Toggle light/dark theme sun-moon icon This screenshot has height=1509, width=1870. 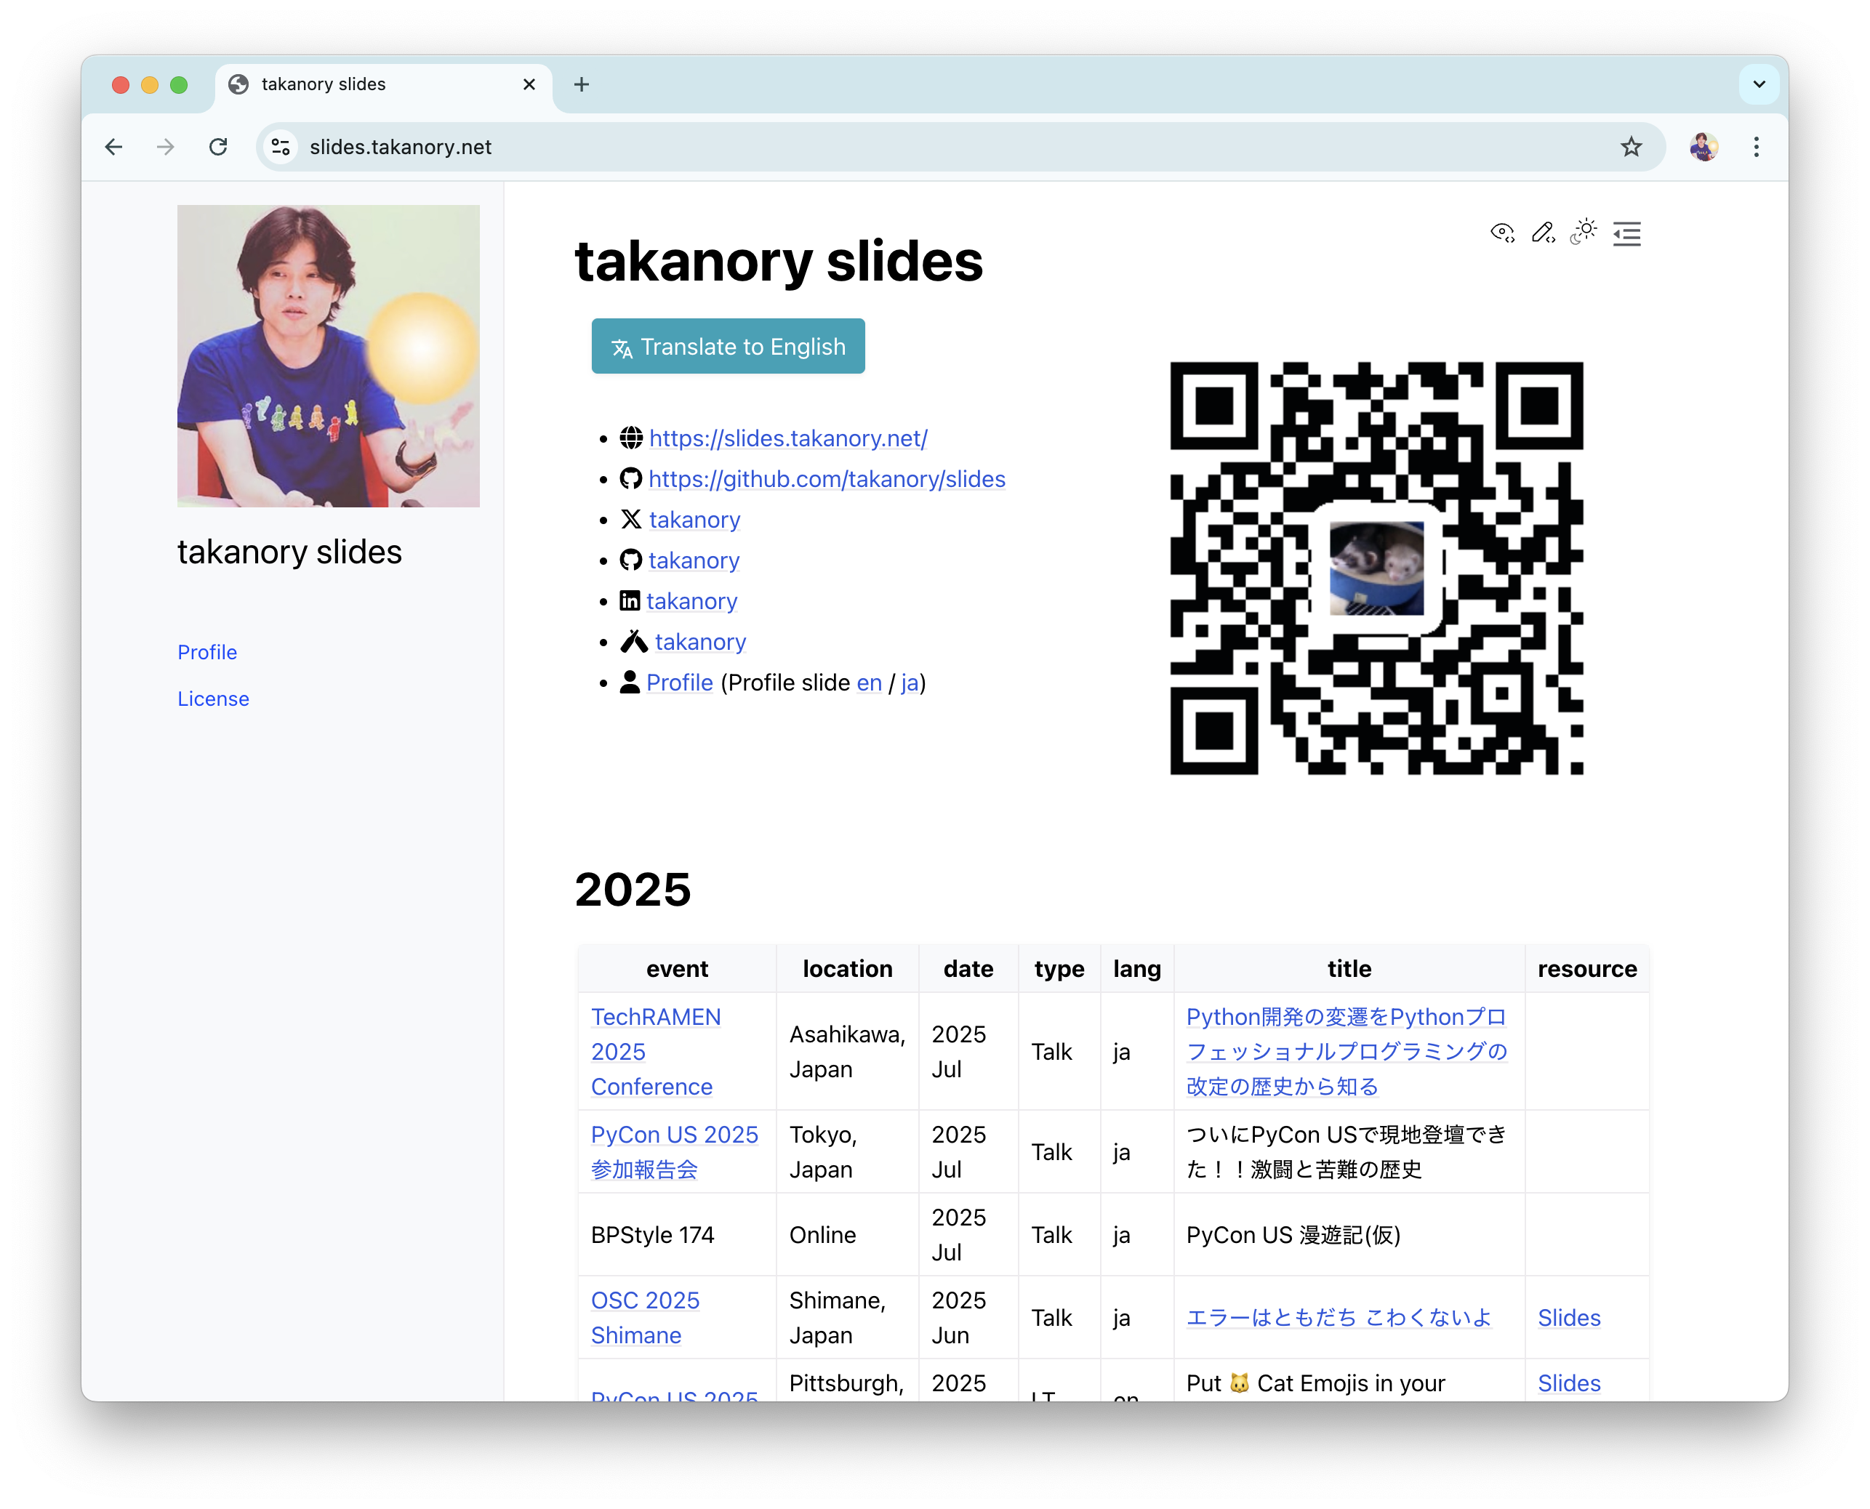click(x=1584, y=232)
